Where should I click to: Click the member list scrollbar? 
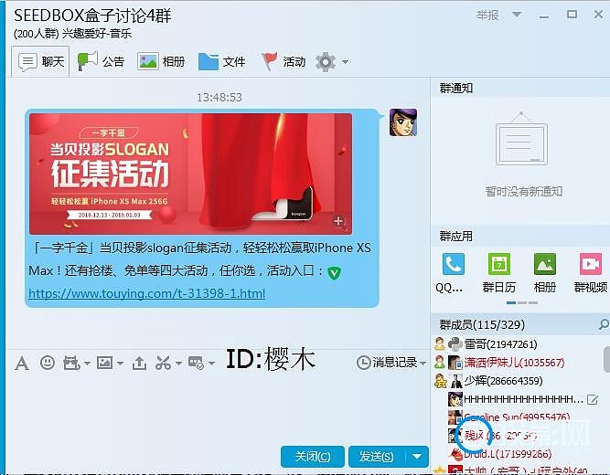(x=606, y=360)
